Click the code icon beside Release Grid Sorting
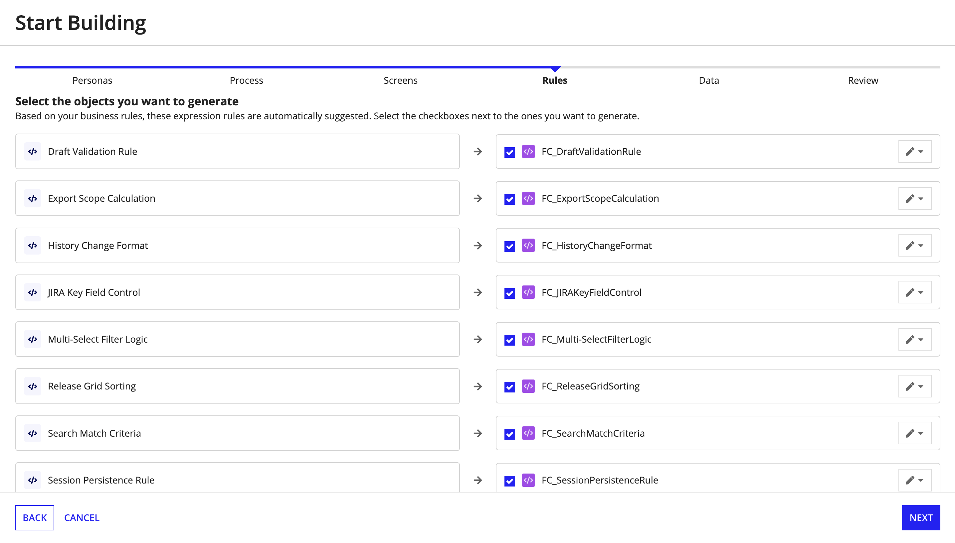955x543 pixels. (33, 386)
